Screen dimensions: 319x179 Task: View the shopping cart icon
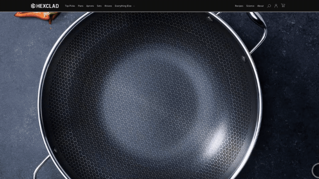pos(283,5)
